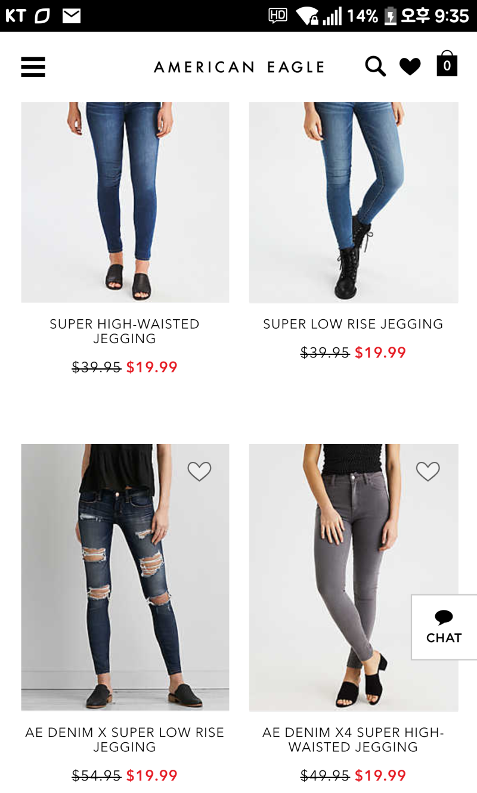Tap the $19.99 price under Super Low Rise Jegging
The height and width of the screenshot is (793, 477).
[380, 353]
